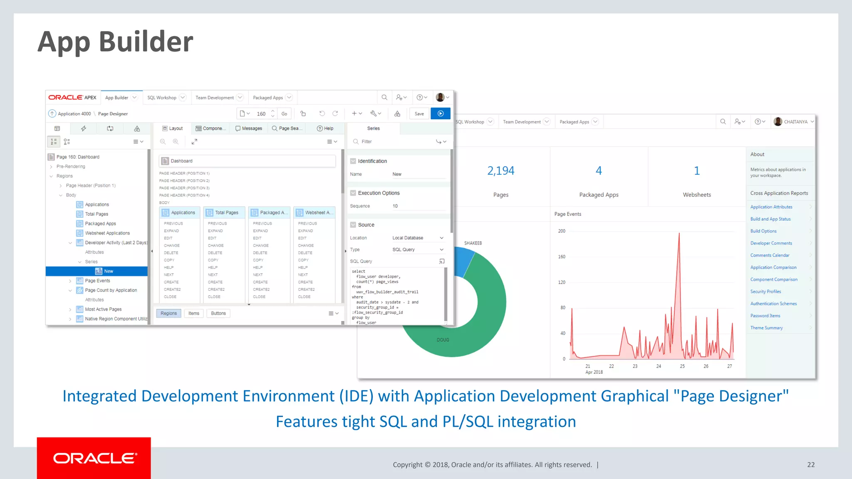
Task: Open the Rendering tree tab icon
Action: tap(57, 128)
